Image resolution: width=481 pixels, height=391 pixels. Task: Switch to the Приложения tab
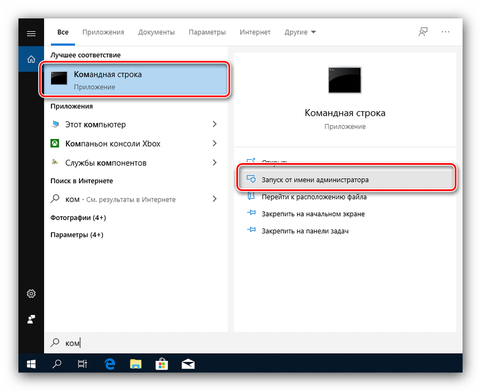coord(103,32)
